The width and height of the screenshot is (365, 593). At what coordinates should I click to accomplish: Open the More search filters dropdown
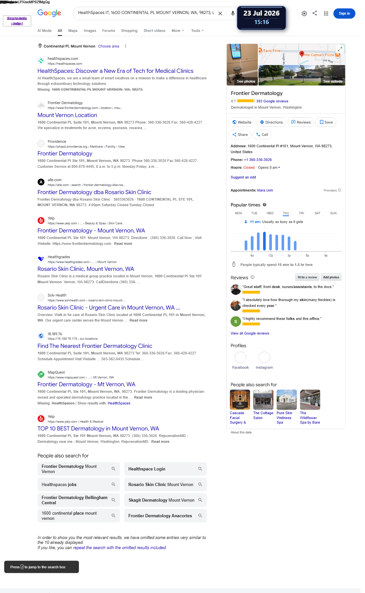pyautogui.click(x=178, y=31)
